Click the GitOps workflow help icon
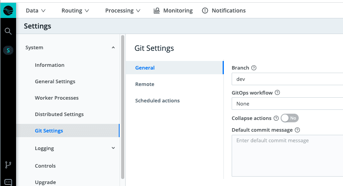This screenshot has height=186, width=343. click(278, 93)
